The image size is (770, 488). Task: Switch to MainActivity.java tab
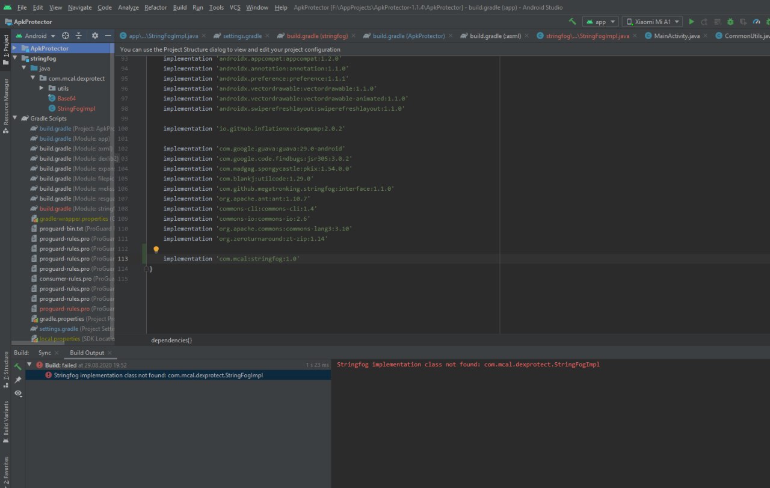[677, 36]
